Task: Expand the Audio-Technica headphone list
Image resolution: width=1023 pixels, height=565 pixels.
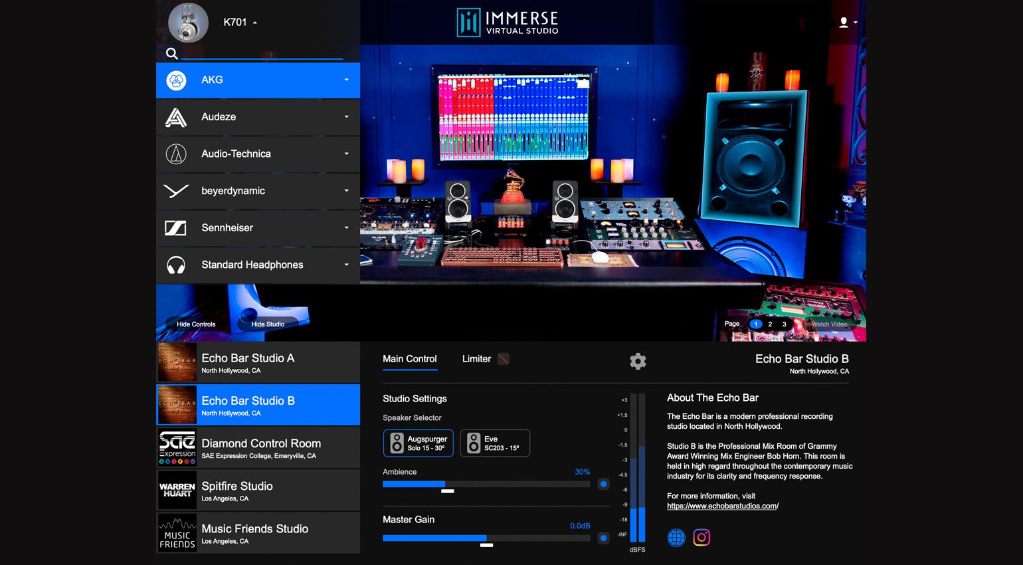Action: [346, 154]
